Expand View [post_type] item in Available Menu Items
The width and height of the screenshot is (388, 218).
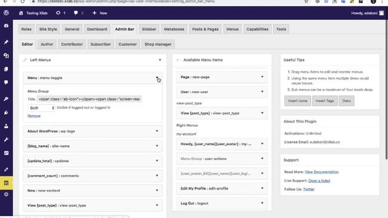coord(262,113)
